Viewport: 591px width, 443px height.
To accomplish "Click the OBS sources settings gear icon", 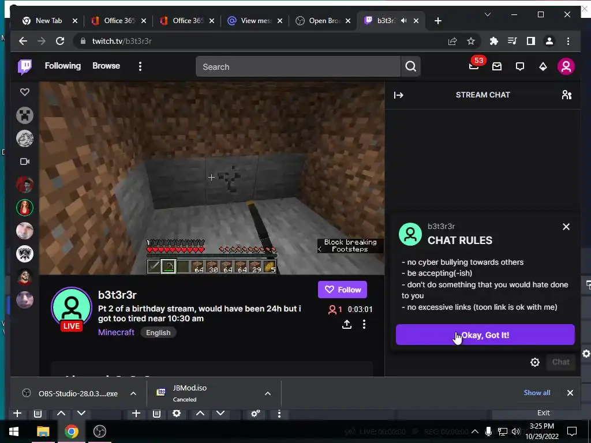I will coord(177,414).
